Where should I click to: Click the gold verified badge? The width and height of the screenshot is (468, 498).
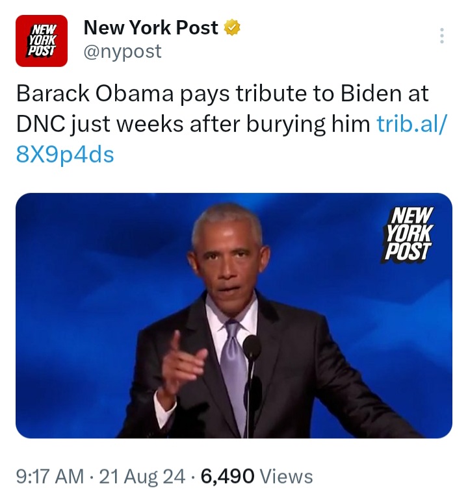coord(233,28)
